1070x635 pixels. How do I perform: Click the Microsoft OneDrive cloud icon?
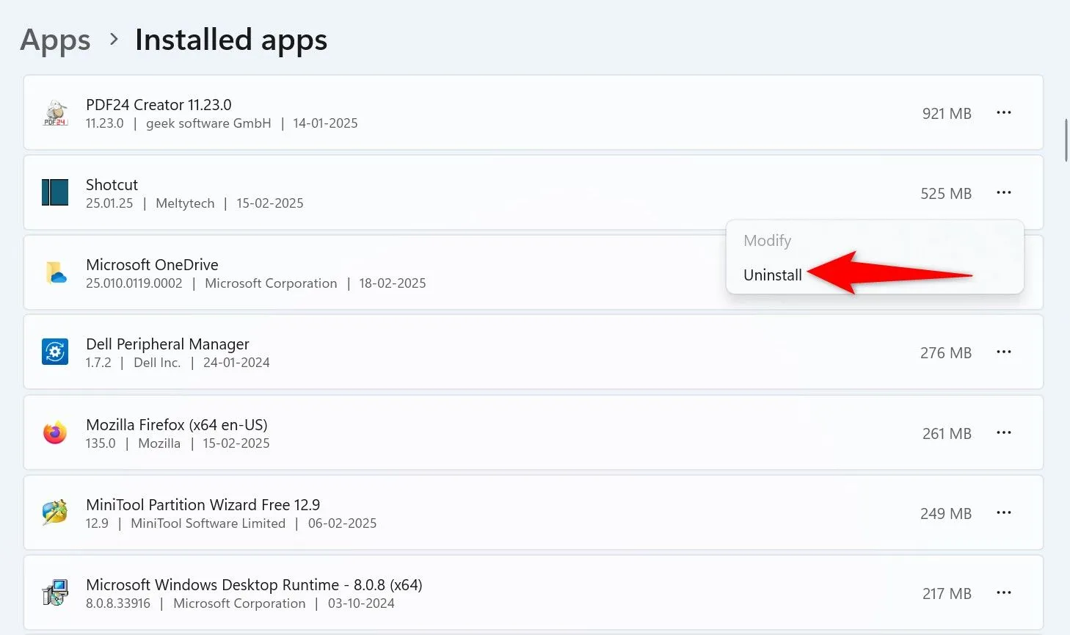tap(55, 272)
